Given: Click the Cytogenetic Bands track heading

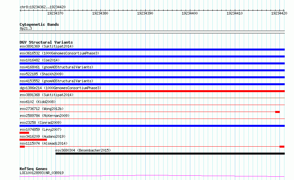Looking at the screenshot, I should point(39,24).
